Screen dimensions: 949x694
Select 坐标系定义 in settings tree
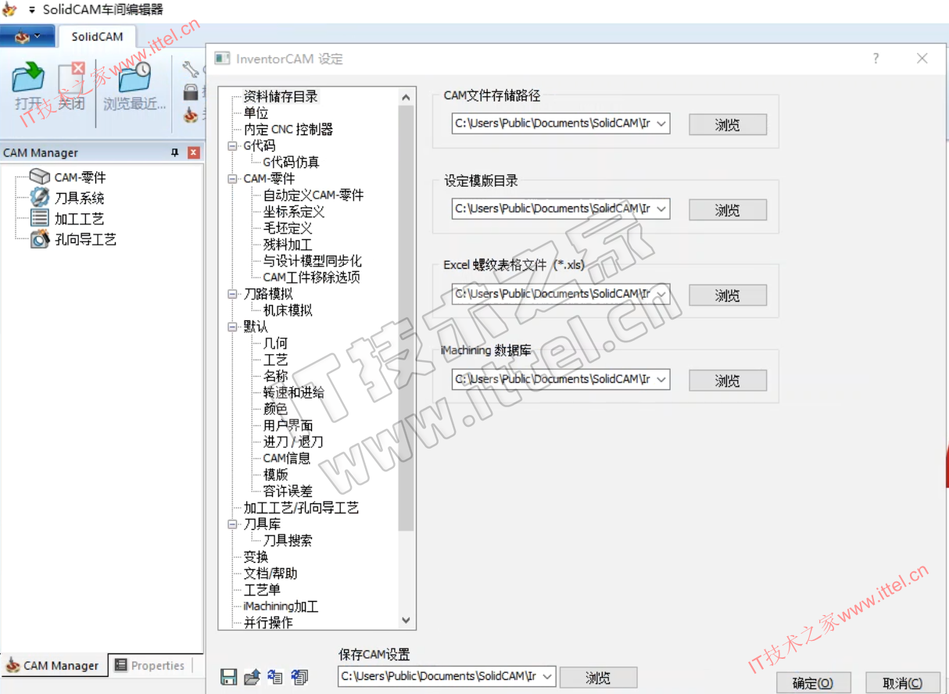(294, 212)
